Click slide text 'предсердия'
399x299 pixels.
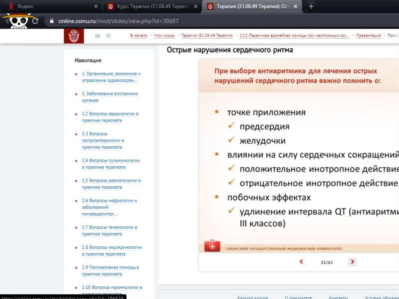coord(265,127)
